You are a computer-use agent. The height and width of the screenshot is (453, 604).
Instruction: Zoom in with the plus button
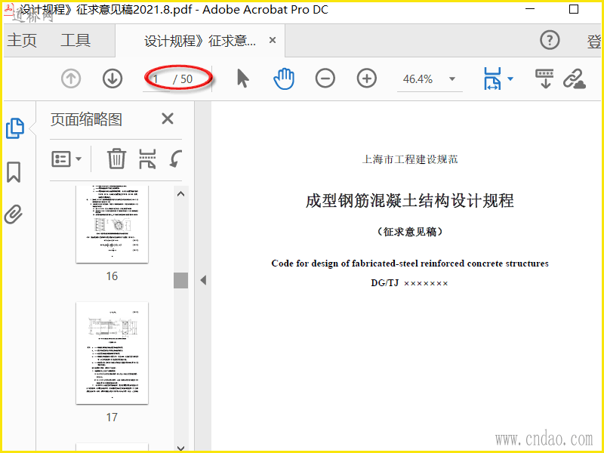pyautogui.click(x=366, y=79)
